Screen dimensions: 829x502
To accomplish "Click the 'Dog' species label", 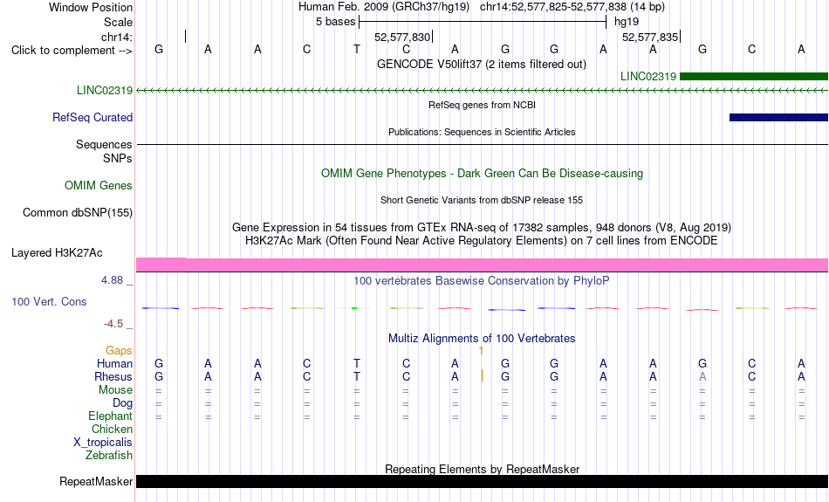I will 122,403.
